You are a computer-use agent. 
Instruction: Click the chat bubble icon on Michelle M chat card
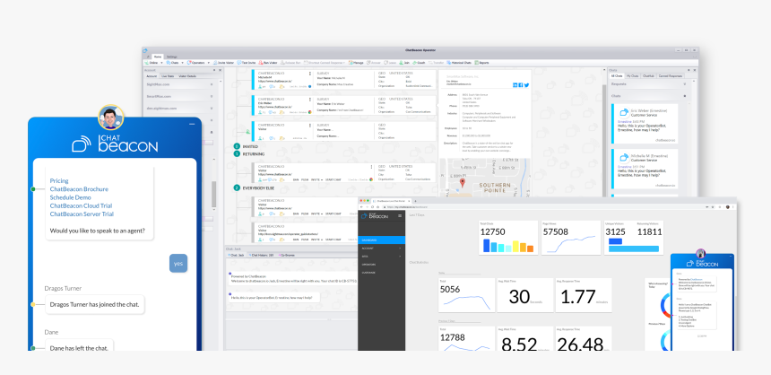(x=625, y=158)
